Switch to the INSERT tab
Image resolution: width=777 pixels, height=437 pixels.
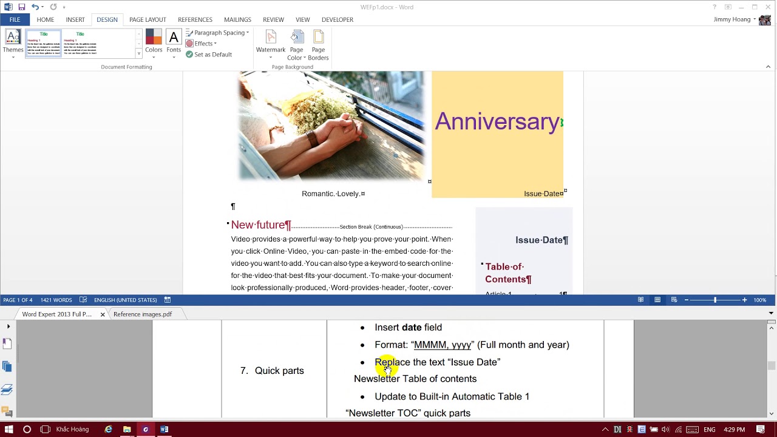75,19
